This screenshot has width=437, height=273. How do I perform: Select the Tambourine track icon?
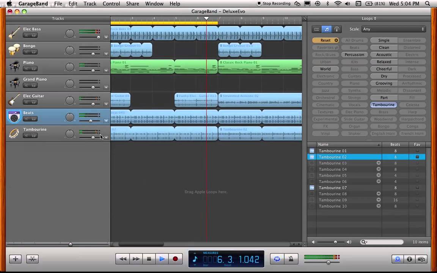[14, 133]
